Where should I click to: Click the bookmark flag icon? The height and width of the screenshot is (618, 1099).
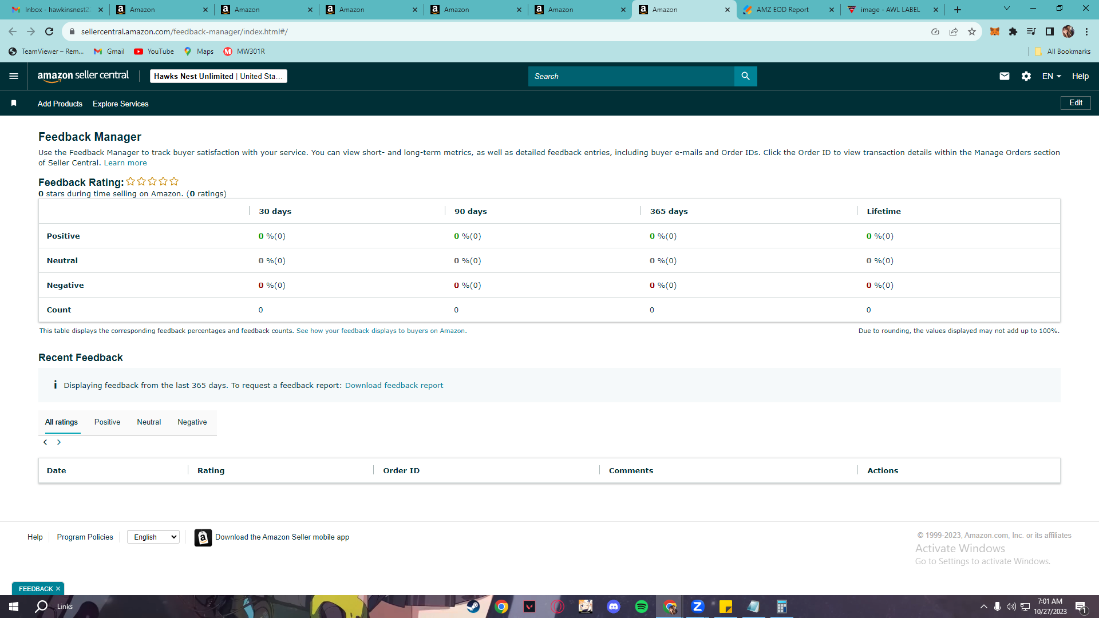14,104
